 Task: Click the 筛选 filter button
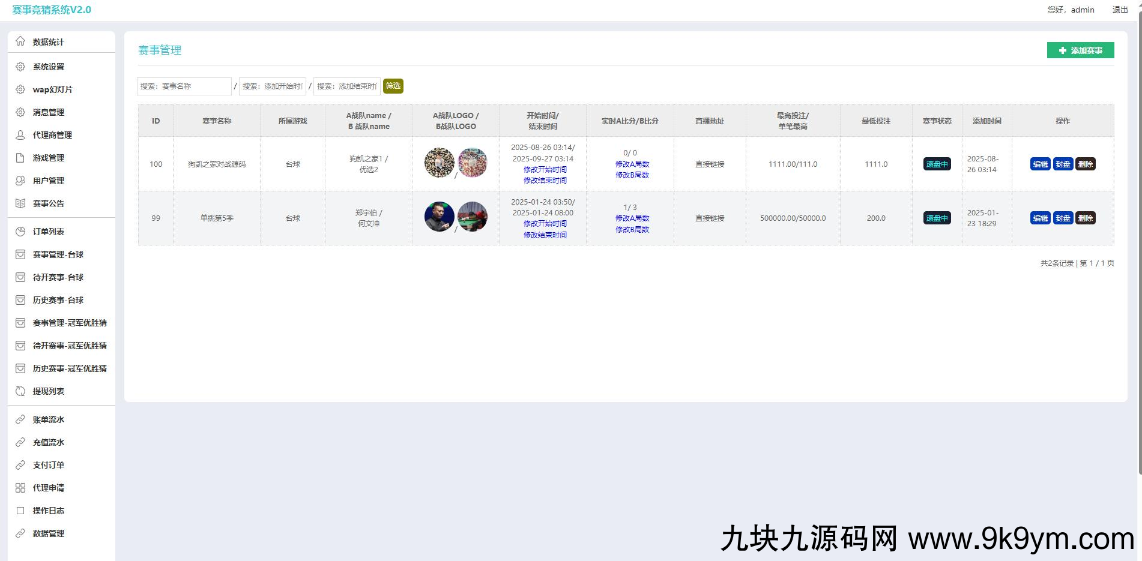393,86
